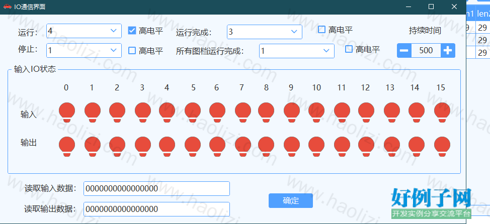Click the red car app icon in title bar

7,6
